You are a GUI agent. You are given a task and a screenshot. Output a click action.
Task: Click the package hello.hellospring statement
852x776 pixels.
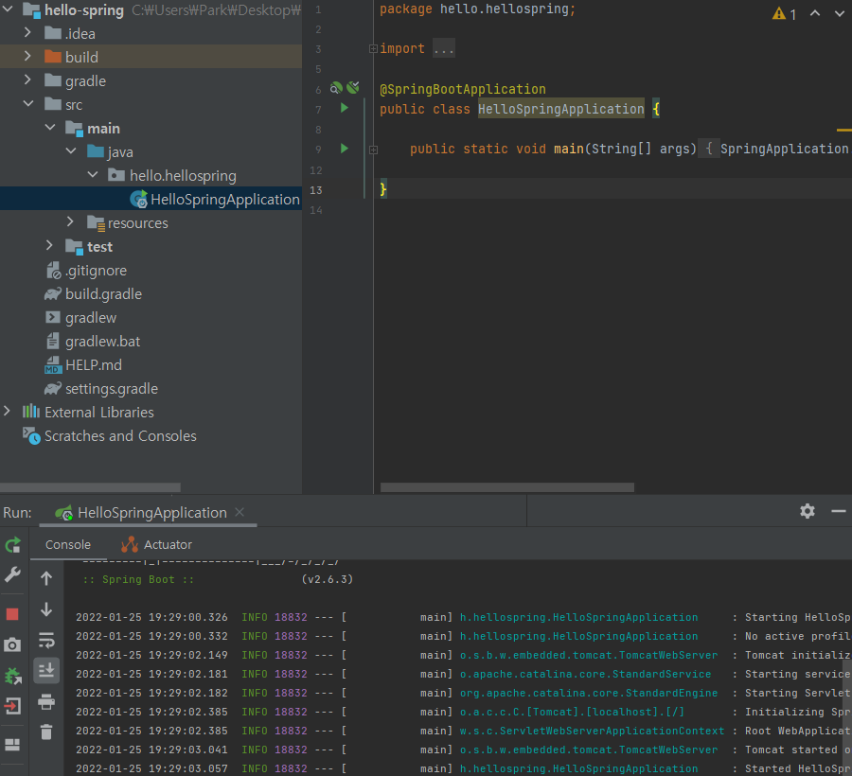477,9
